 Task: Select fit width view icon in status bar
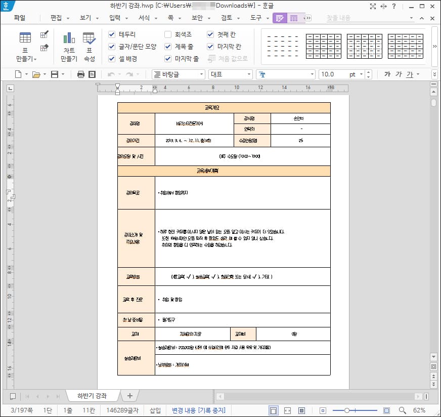(x=287, y=410)
